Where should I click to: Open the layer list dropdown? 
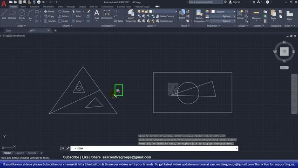click(176, 11)
